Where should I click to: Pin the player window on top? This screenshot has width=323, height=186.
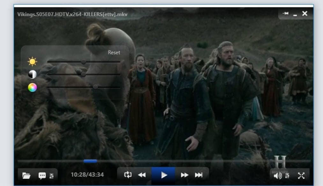pos(285,13)
